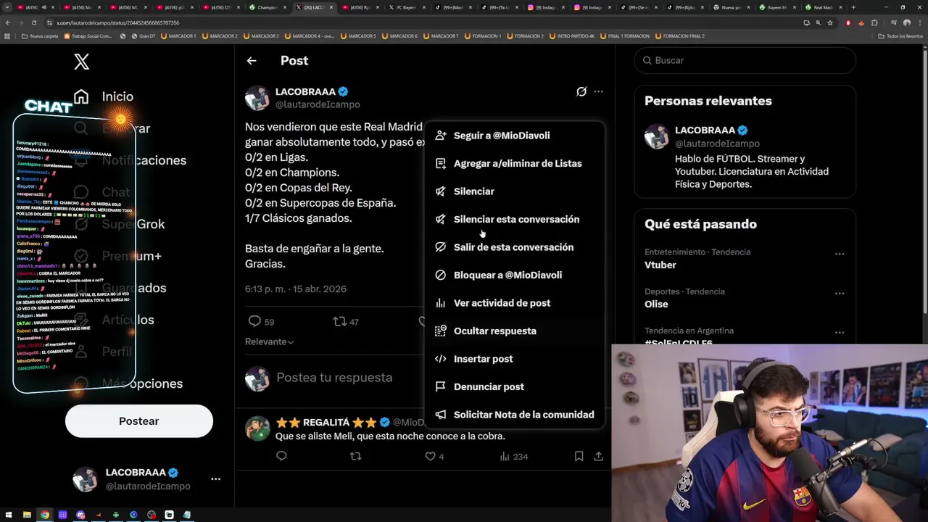The height and width of the screenshot is (522, 928).
Task: Choose Agregar a/eliminar de Listas
Action: pos(514,164)
